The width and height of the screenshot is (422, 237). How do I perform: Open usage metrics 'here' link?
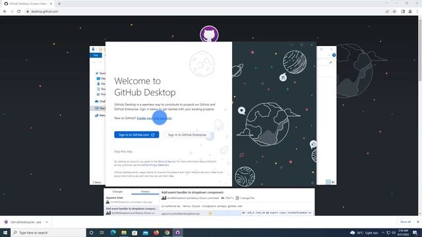point(171,176)
